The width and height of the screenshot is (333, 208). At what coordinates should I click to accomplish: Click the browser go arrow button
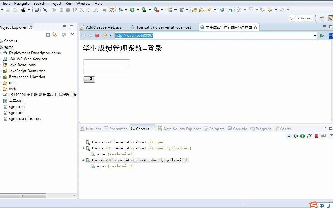pos(322,36)
